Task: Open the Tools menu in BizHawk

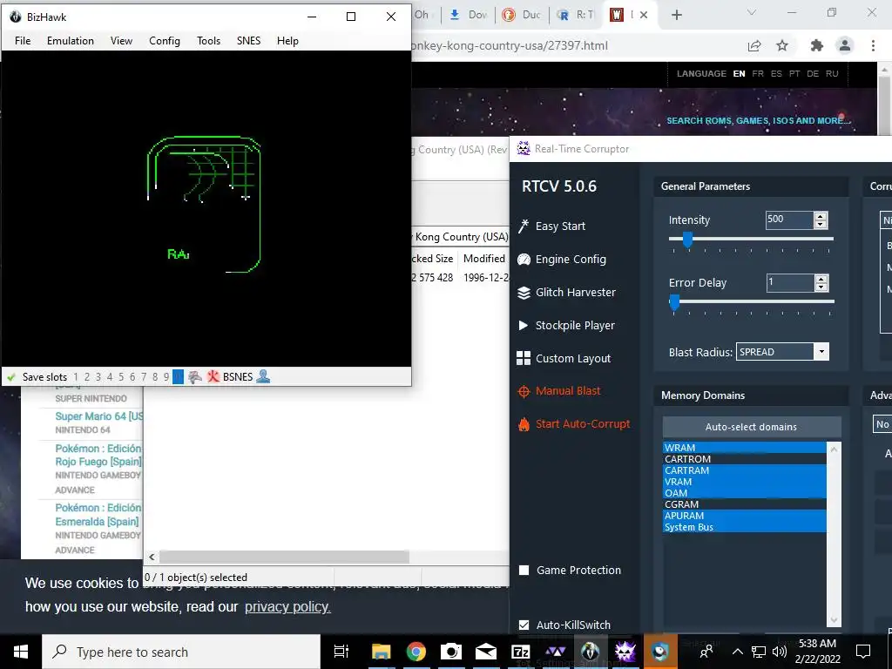Action: click(209, 40)
